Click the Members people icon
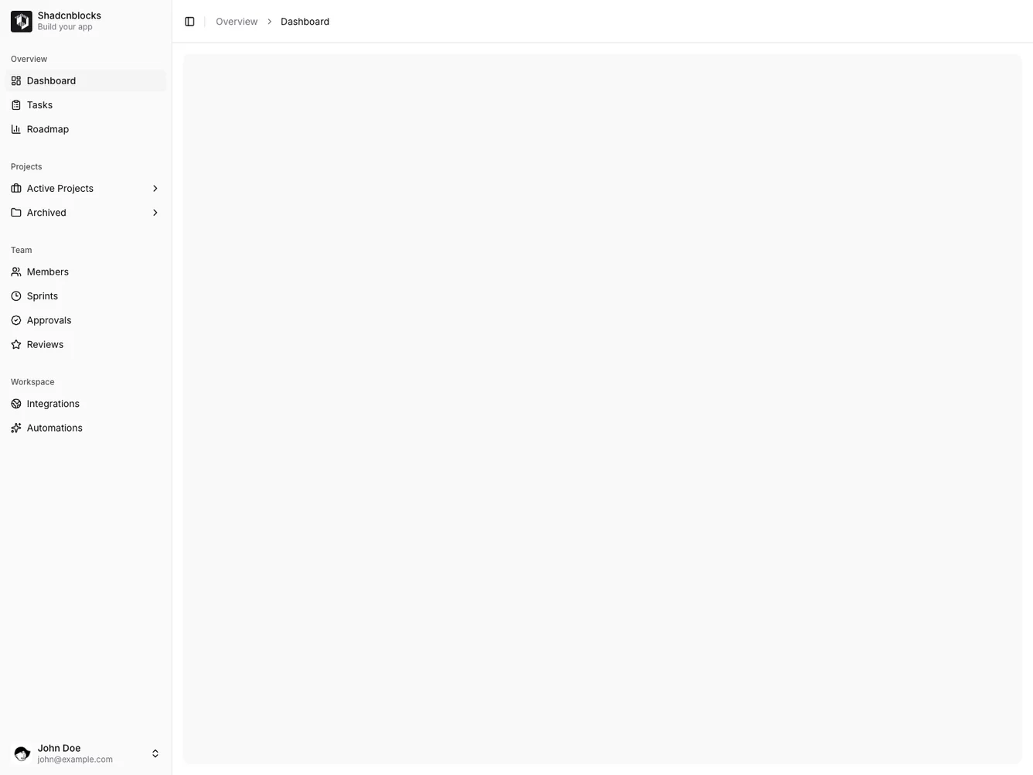The width and height of the screenshot is (1033, 775). 16,271
